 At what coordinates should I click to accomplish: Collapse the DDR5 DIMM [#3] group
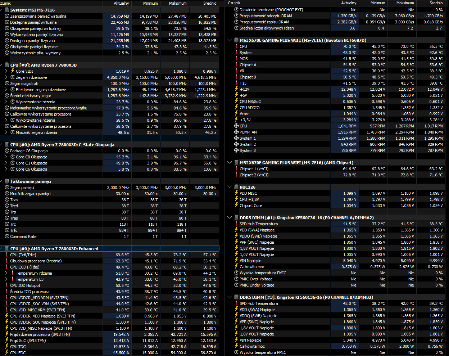[230, 297]
